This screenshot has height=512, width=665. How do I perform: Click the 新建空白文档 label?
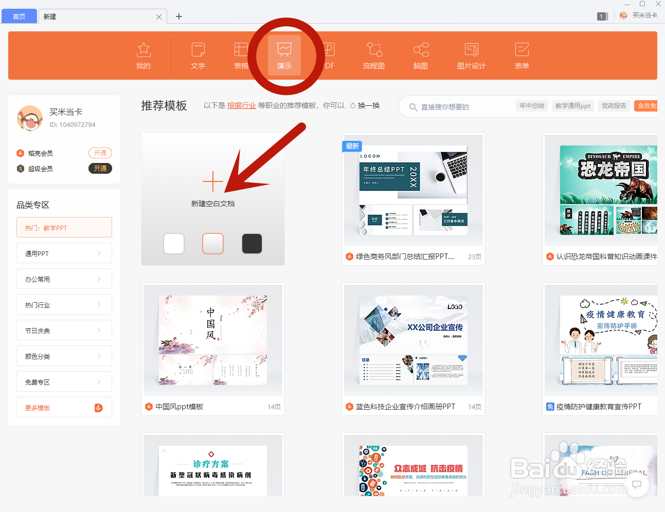tap(213, 204)
